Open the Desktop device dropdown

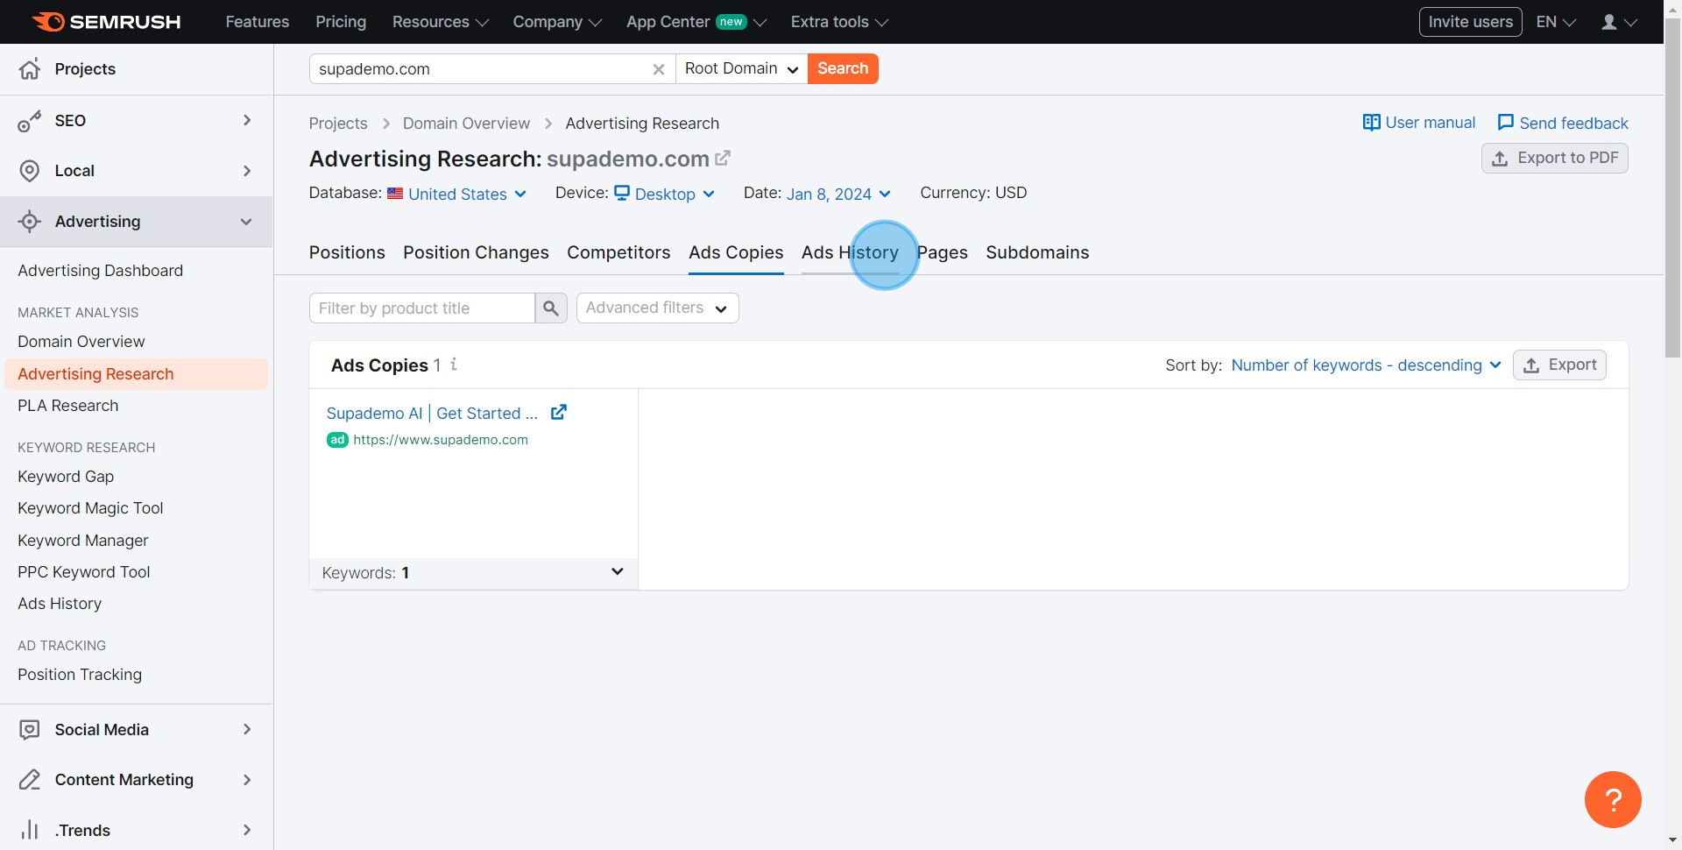665,194
